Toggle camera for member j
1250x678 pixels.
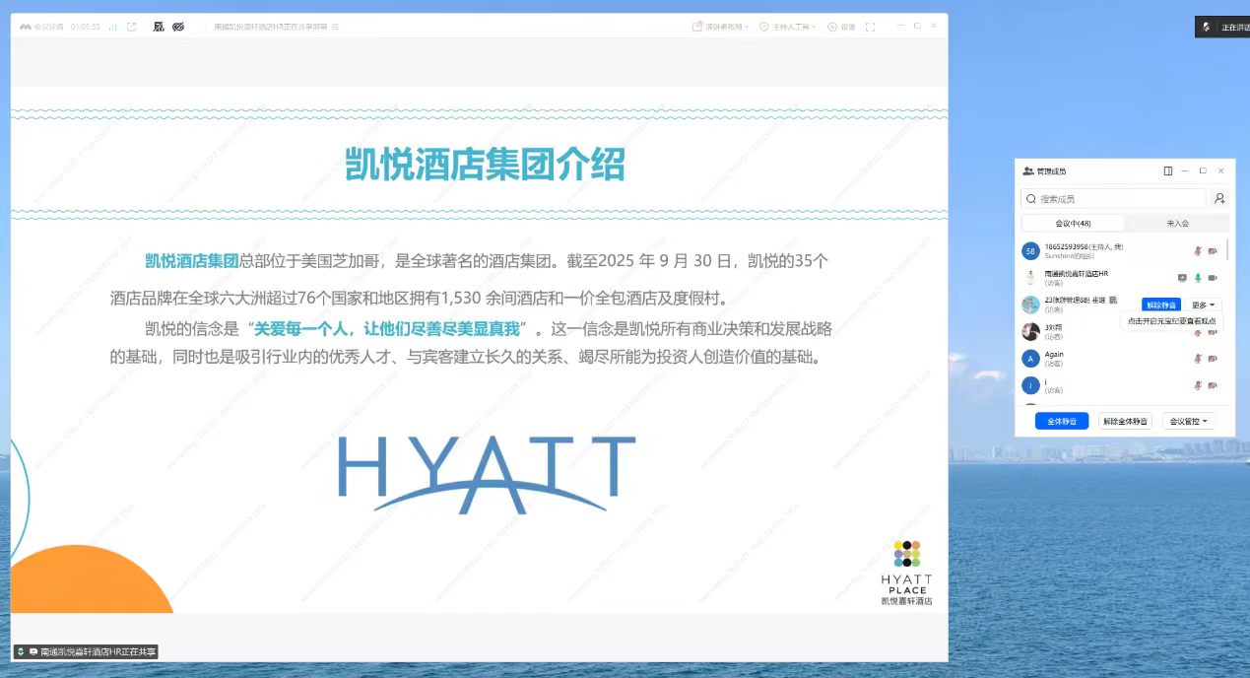[x=1213, y=385]
